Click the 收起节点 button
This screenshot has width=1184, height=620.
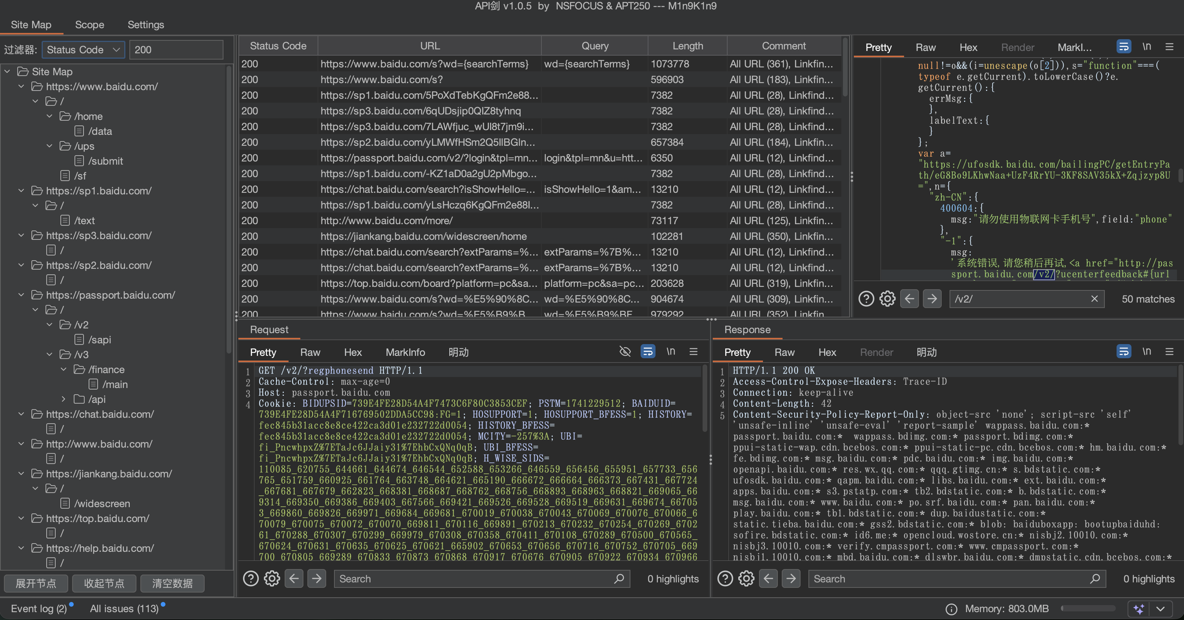tap(104, 583)
